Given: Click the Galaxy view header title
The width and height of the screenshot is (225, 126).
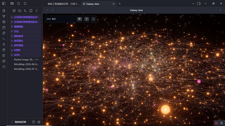Looking at the screenshot, I should click(x=136, y=10).
